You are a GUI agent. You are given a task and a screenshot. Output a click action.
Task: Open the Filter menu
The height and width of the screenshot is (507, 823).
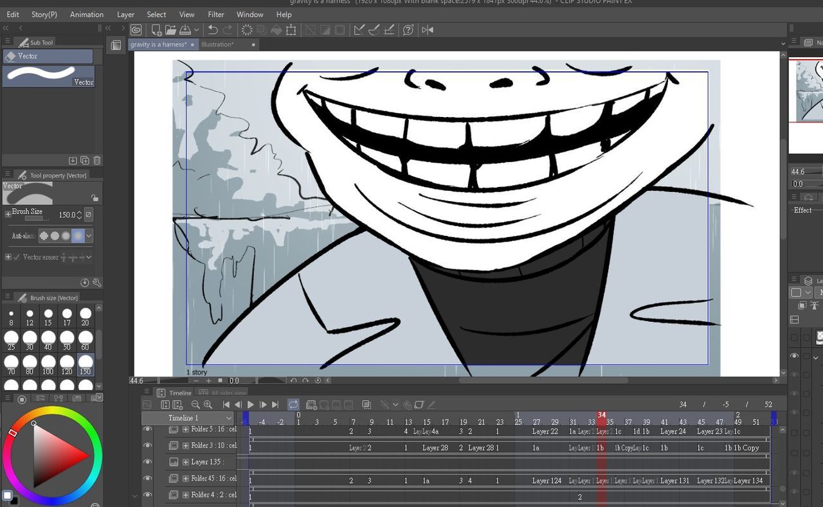click(216, 14)
